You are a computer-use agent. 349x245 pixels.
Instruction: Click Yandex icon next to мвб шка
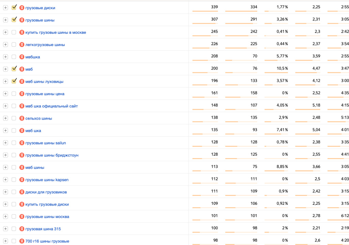click(x=21, y=131)
